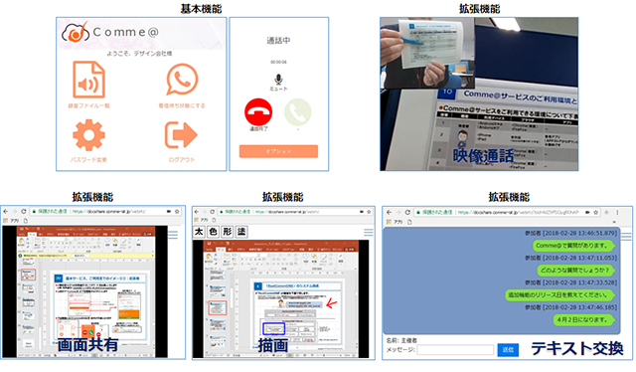Click the message input field in chat
This screenshot has height=372, width=636.
pos(455,350)
